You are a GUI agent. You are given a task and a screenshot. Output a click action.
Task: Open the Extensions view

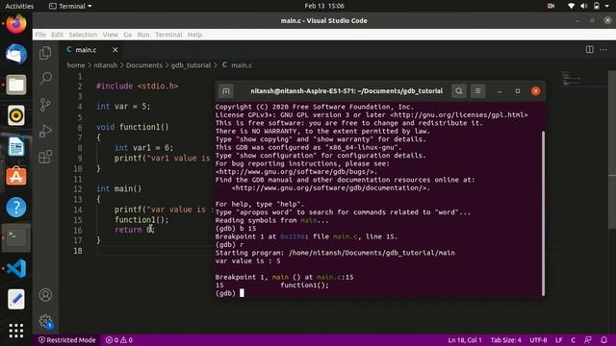tap(45, 157)
